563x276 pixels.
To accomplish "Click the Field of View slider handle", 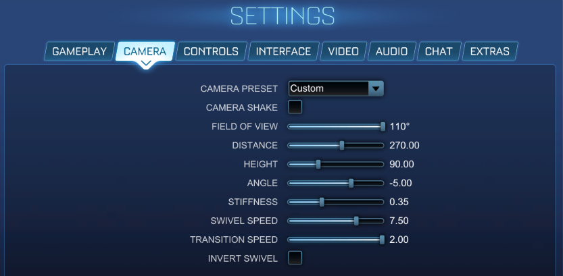I will (383, 126).
